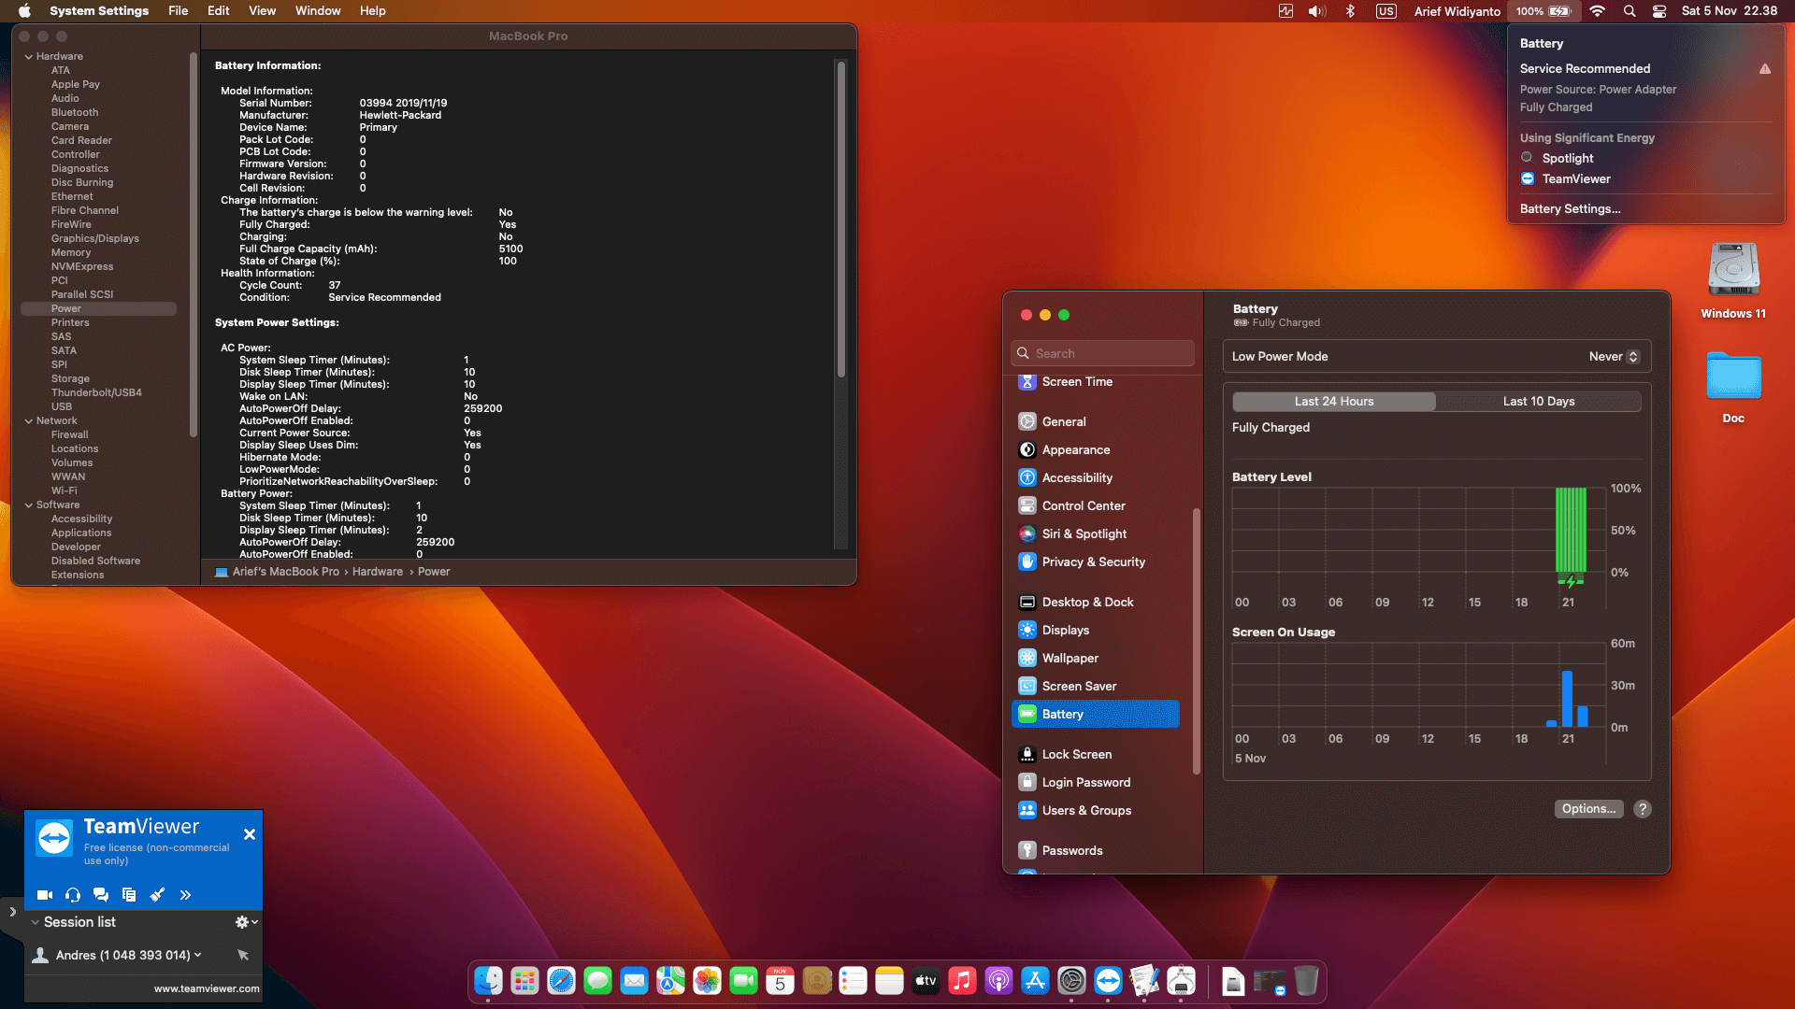Launch Safari from the Dock
The width and height of the screenshot is (1795, 1009).
pyautogui.click(x=561, y=981)
